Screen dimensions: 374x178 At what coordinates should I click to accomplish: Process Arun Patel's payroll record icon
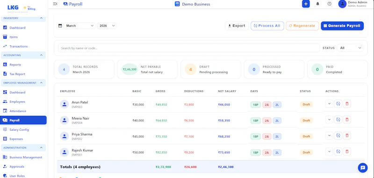point(338,104)
